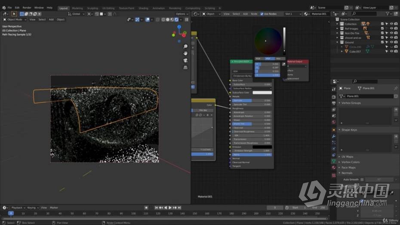Image resolution: width=400 pixels, height=225 pixels.
Task: Open the Texture checkerboard properties tab
Action: coord(334,176)
